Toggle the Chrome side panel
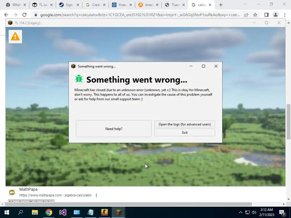This screenshot has height=218, width=291. [267, 15]
